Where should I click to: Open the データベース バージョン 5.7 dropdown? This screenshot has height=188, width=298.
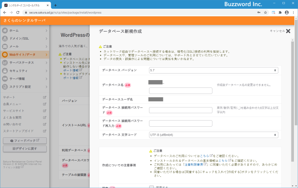coord(214,70)
